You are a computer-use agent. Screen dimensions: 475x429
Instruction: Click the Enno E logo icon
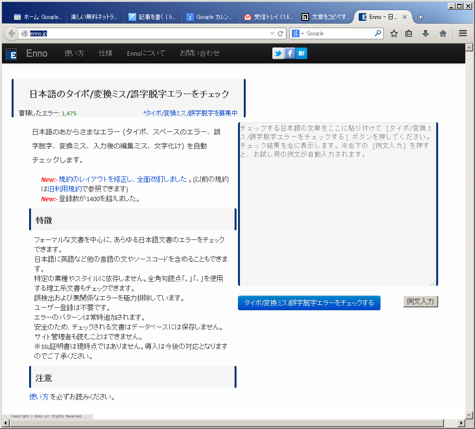coord(12,54)
